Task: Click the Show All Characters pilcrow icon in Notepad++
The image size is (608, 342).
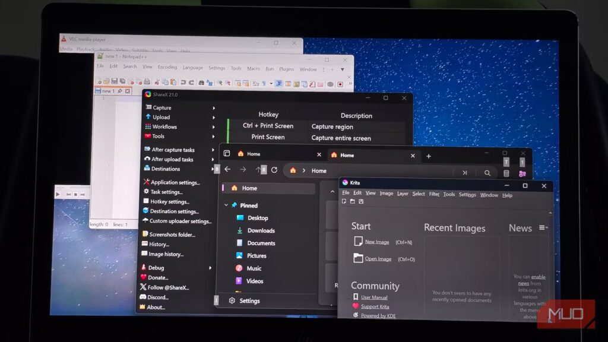Action: click(264, 83)
